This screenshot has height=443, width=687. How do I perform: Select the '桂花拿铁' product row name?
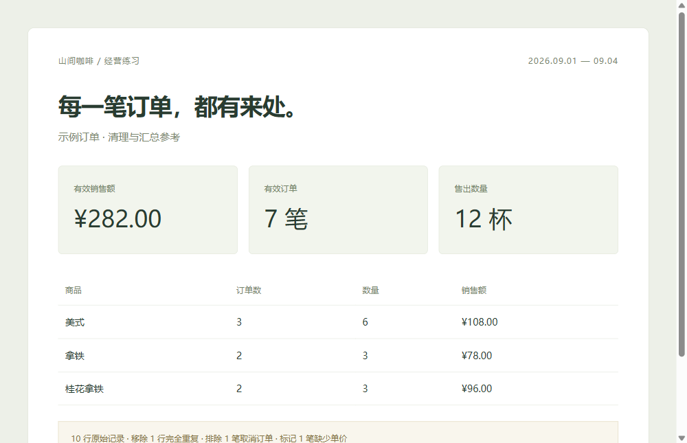coord(84,389)
